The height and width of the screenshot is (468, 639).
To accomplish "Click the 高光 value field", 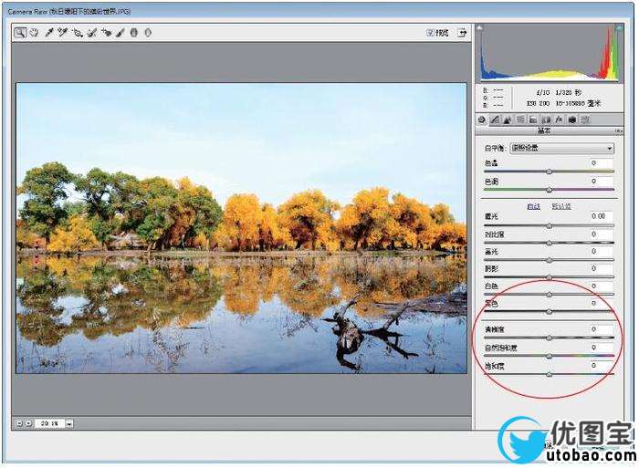I will pos(600,251).
